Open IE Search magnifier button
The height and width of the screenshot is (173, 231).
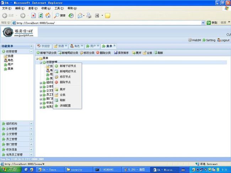coord(59,16)
